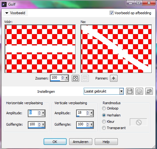Image resolution: width=157 pixels, height=149 pixels.
Task: Click the Annuleren button
Action: [81, 142]
